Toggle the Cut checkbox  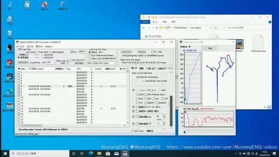pyautogui.click(x=71, y=52)
